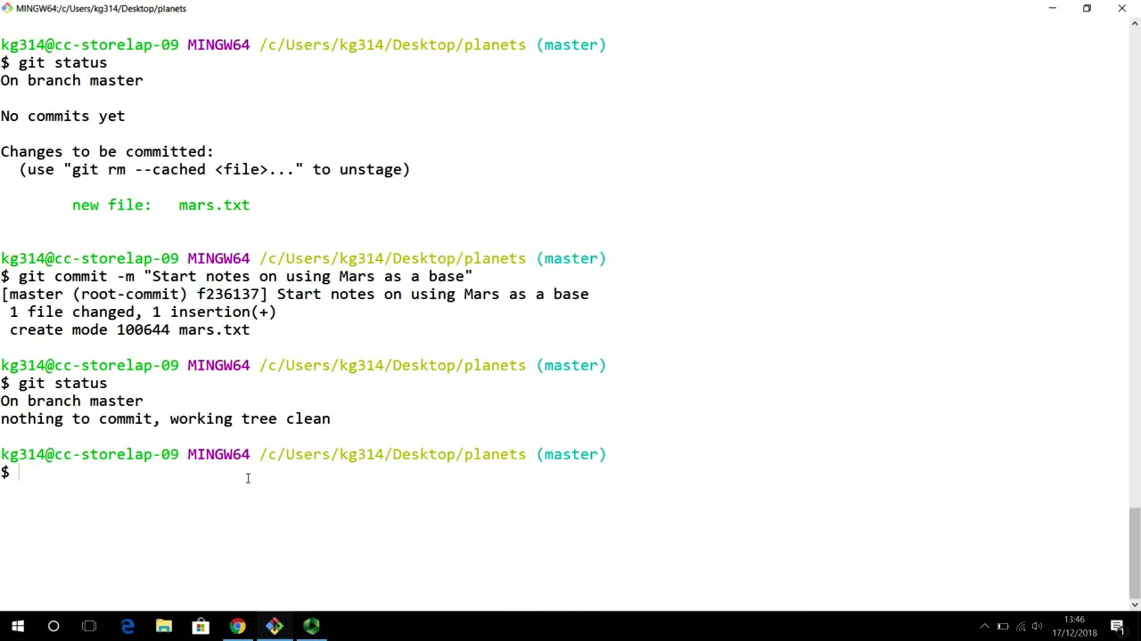Image resolution: width=1141 pixels, height=641 pixels.
Task: Open Microsoft Store from the taskbar
Action: tap(201, 627)
